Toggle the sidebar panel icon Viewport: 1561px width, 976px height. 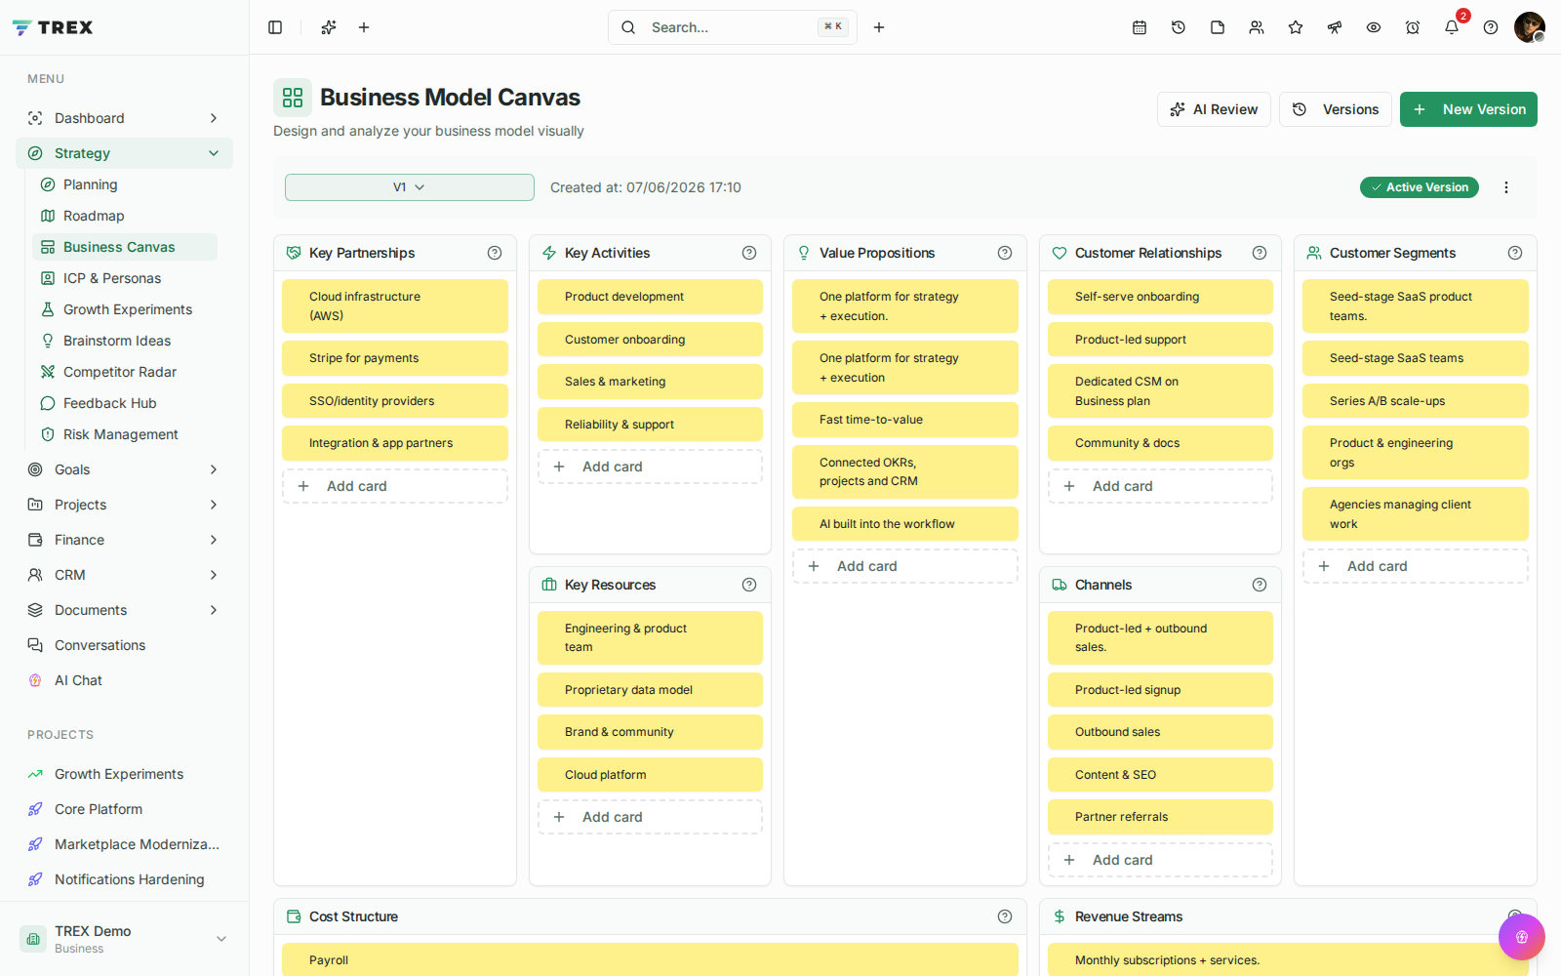click(x=275, y=27)
